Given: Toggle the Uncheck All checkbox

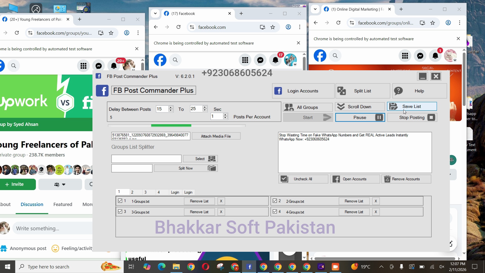Looking at the screenshot, I should [284, 179].
